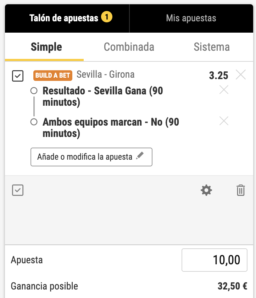
Task: Open the Sistema tab
Action: click(x=212, y=47)
